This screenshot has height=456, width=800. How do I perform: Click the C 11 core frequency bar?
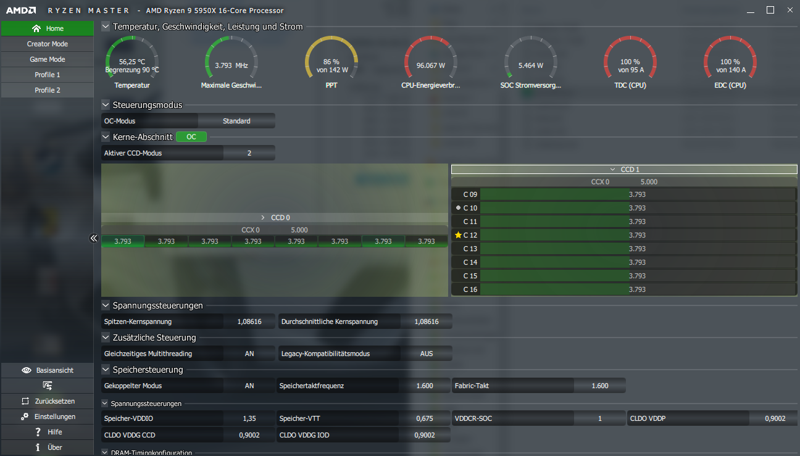[638, 222]
